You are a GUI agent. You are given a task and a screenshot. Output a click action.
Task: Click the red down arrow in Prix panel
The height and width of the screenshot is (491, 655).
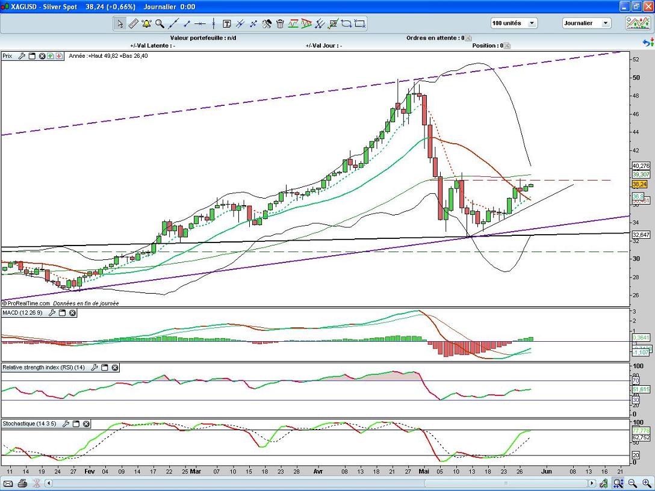tap(59, 56)
